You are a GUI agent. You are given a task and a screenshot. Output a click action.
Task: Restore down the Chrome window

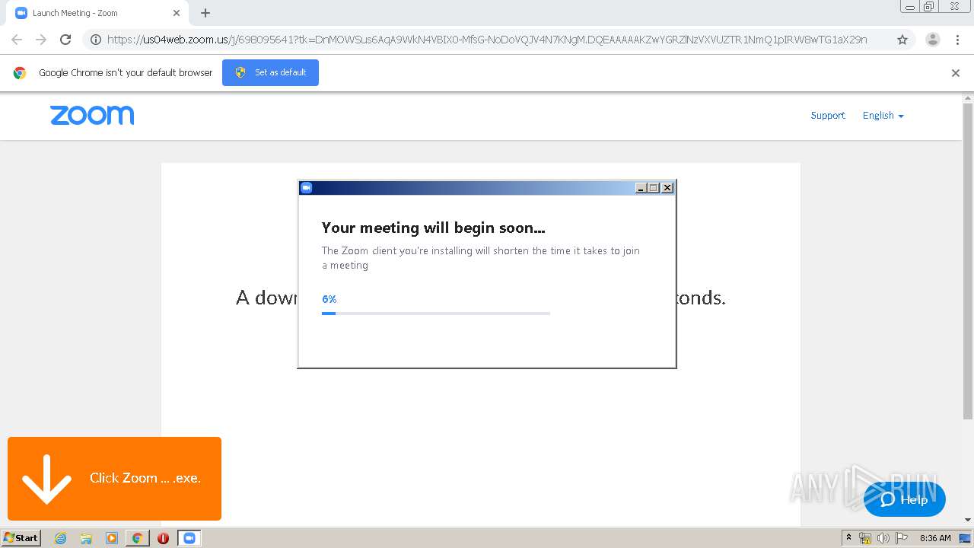click(x=929, y=7)
